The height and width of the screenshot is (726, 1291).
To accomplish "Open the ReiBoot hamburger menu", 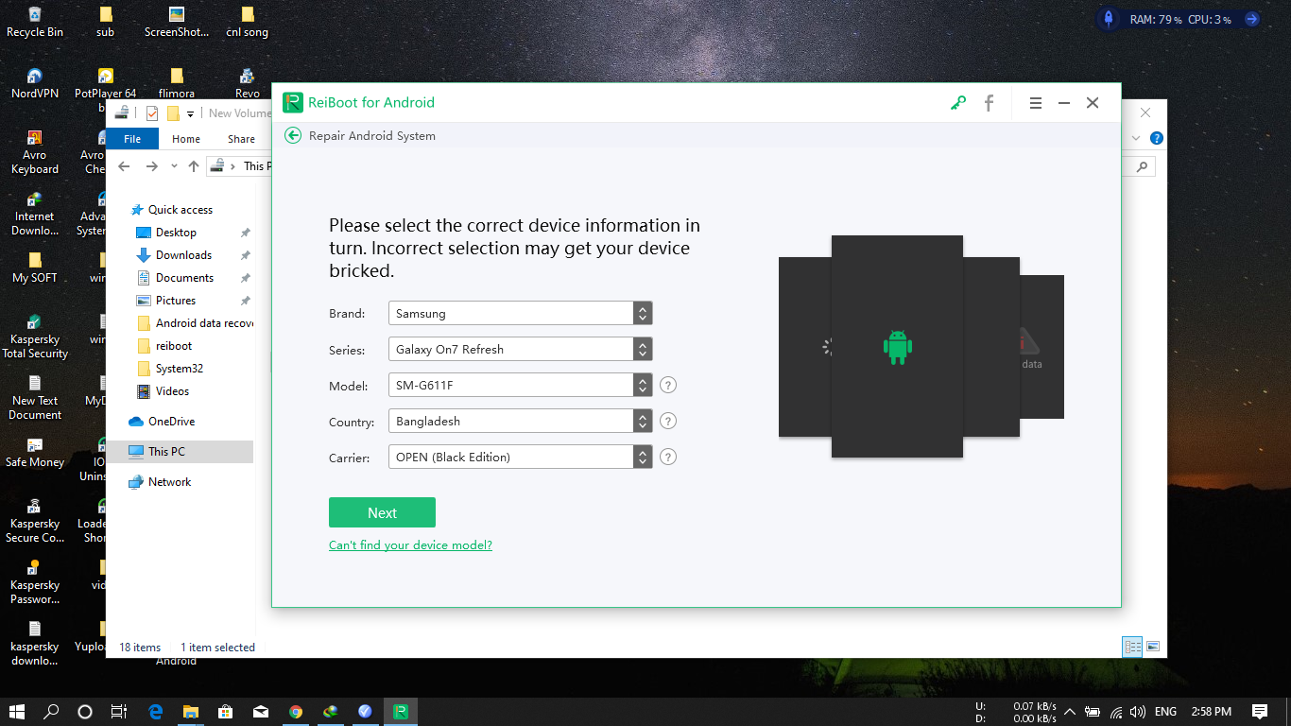I will pyautogui.click(x=1036, y=103).
